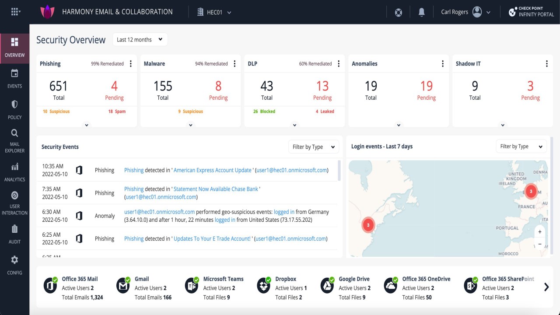Image resolution: width=560 pixels, height=315 pixels.
Task: Click '26 Blocked' under DLP
Action: [x=264, y=112]
